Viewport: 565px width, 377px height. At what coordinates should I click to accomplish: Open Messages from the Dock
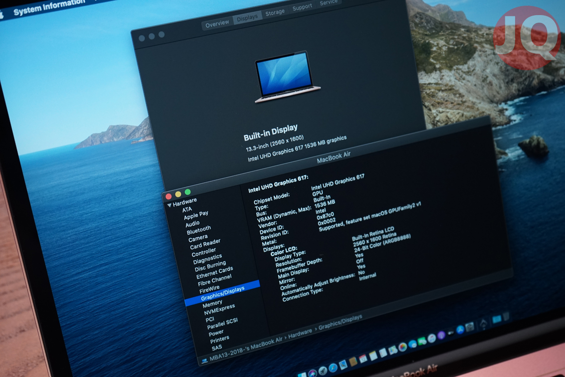pyautogui.click(x=412, y=344)
